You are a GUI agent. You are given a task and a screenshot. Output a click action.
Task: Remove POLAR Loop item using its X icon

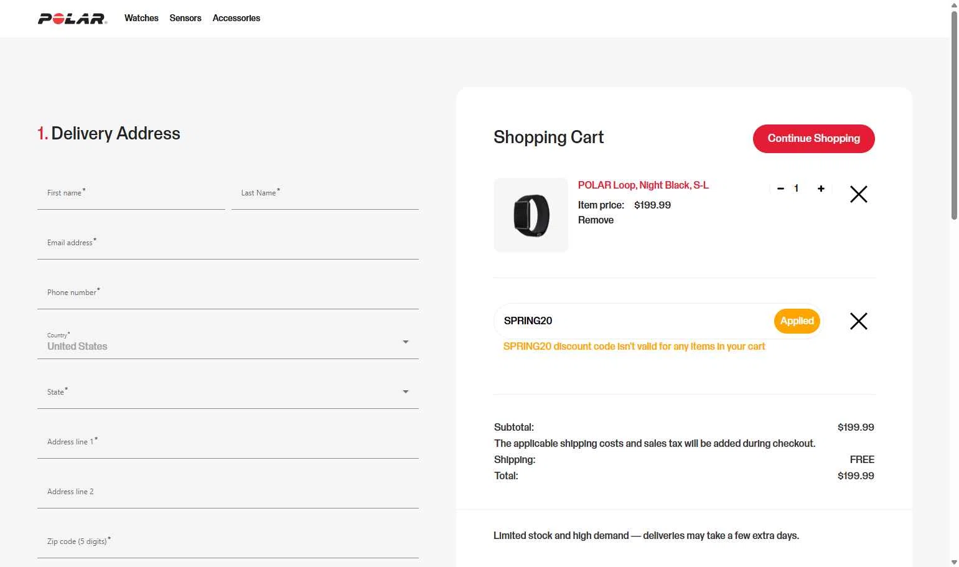(x=858, y=194)
